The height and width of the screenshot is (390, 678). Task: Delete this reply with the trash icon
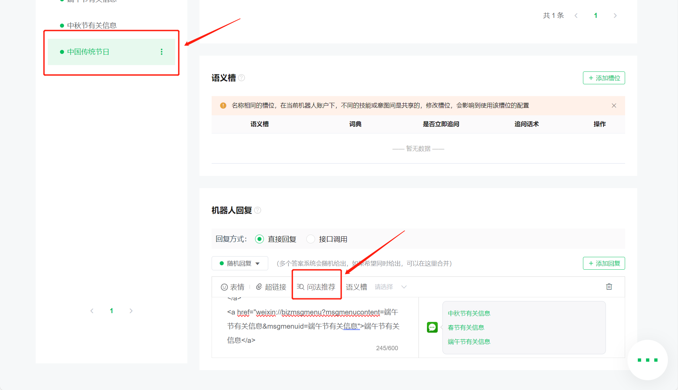click(x=609, y=287)
